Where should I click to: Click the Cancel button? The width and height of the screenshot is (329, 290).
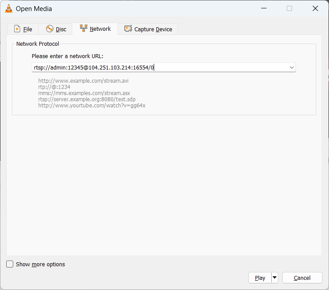tap(302, 278)
